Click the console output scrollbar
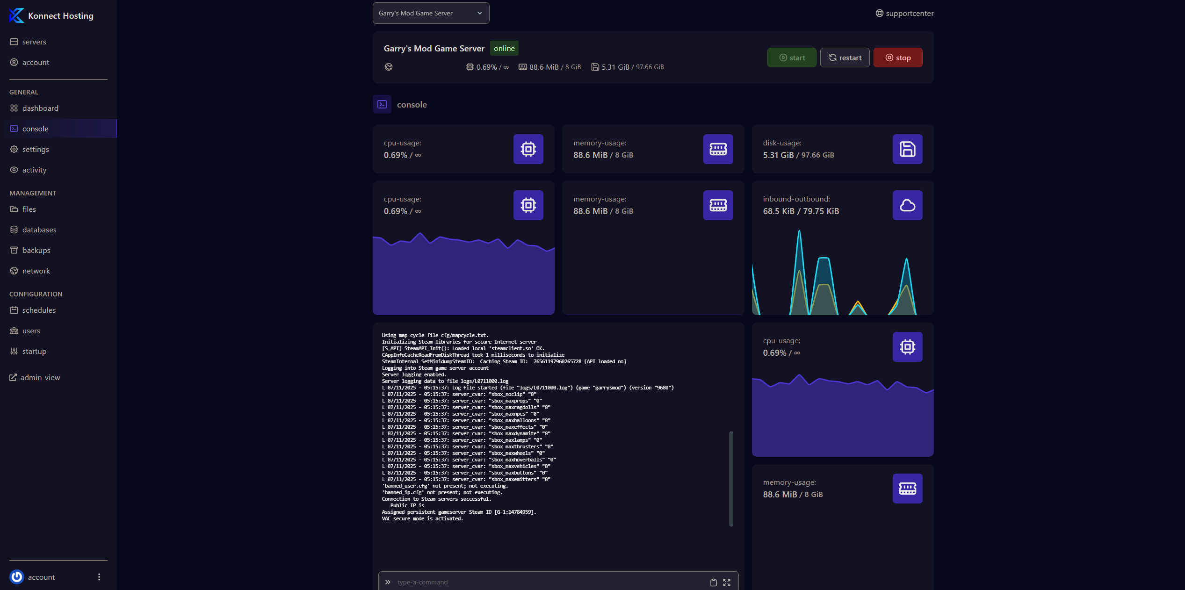 pyautogui.click(x=731, y=479)
